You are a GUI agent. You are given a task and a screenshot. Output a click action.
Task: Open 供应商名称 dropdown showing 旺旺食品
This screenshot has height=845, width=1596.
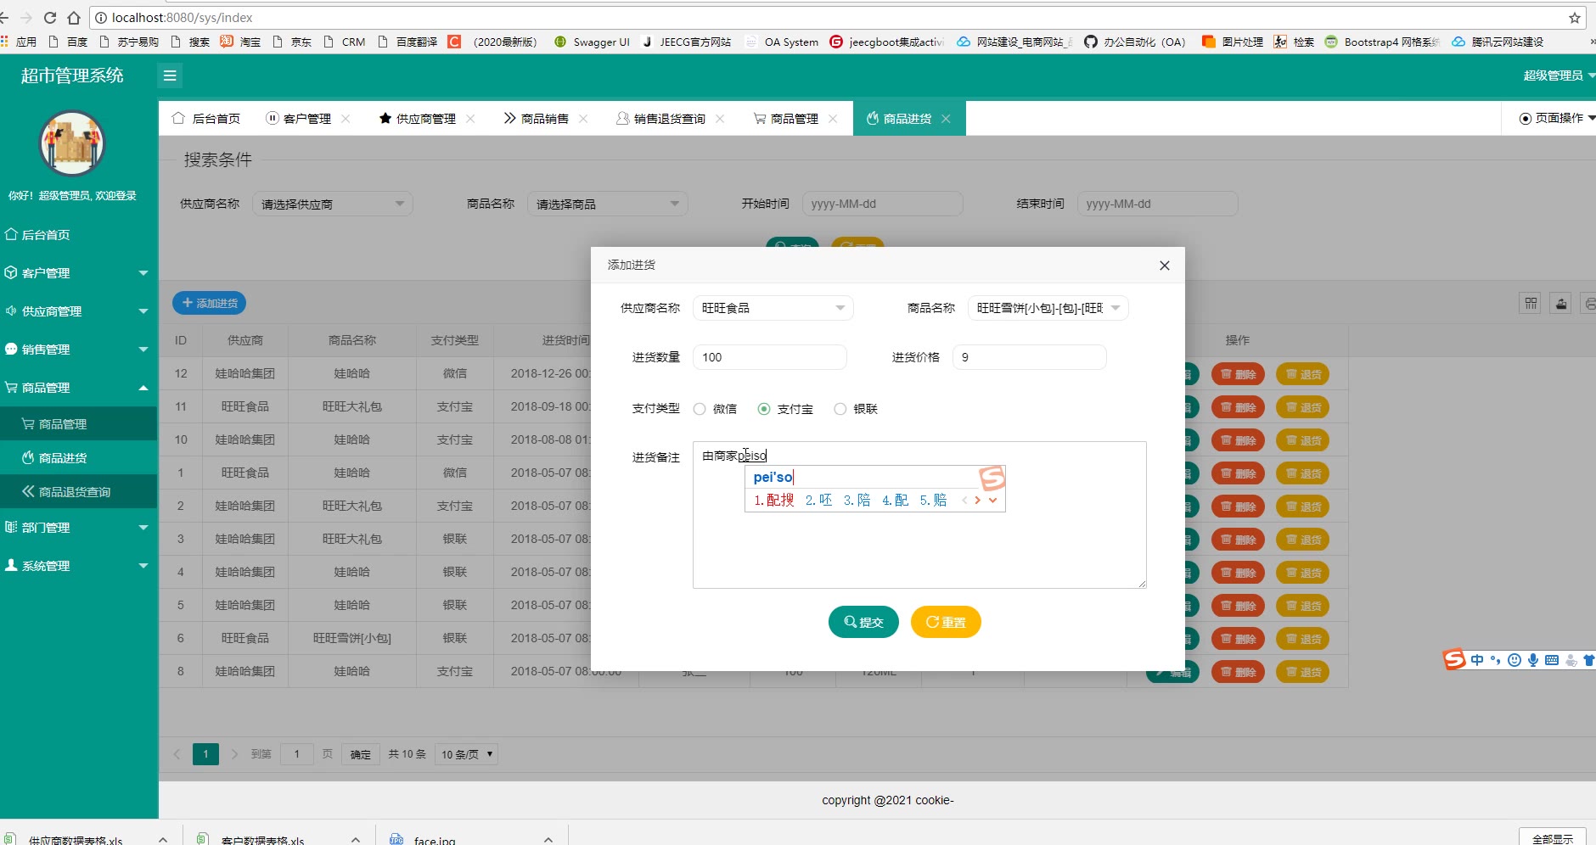(773, 308)
